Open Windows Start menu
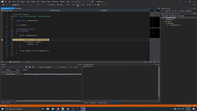 tap(2, 109)
